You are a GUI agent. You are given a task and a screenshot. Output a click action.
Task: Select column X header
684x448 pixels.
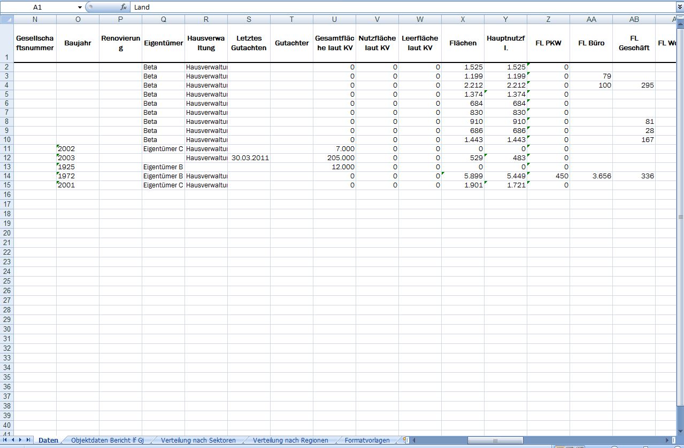point(463,19)
